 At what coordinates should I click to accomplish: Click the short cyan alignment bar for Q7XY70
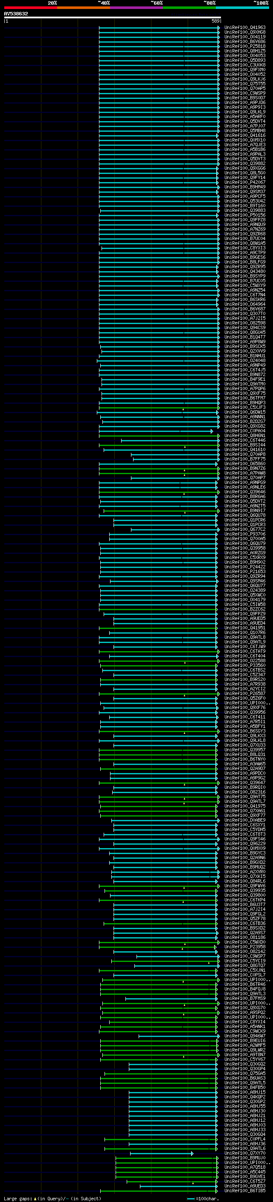click(162, 1153)
